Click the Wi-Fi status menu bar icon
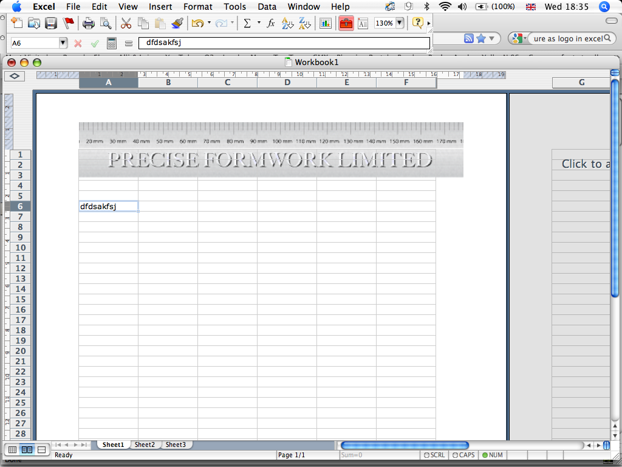 point(445,7)
